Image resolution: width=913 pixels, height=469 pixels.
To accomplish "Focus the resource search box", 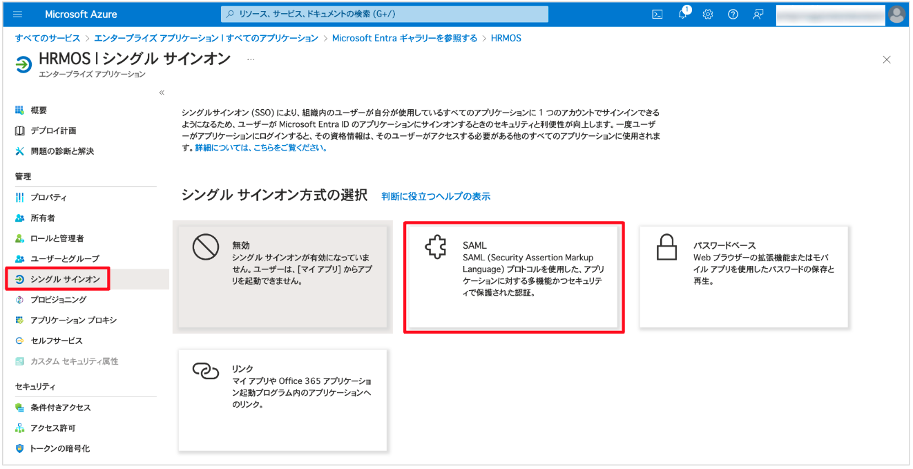I will click(385, 14).
